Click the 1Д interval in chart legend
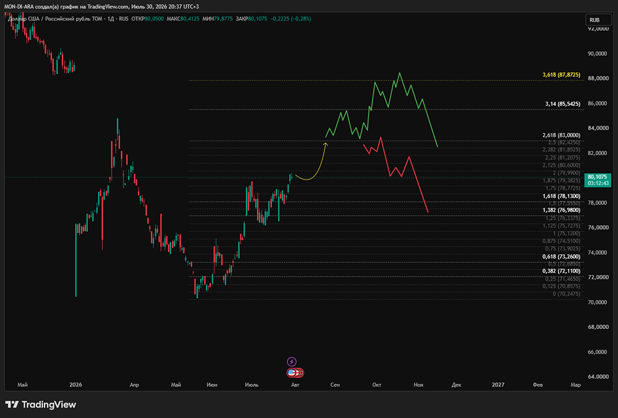 pyautogui.click(x=111, y=19)
